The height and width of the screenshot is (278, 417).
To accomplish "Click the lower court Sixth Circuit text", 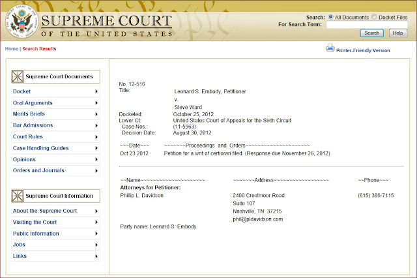I will click(x=232, y=120).
